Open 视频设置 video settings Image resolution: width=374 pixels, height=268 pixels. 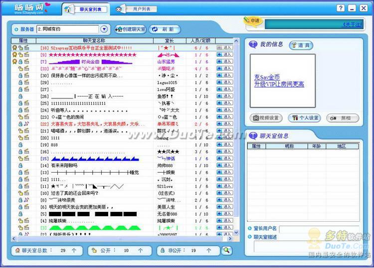pyautogui.click(x=266, y=118)
